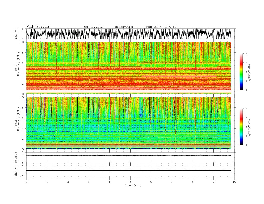The height and width of the screenshot is (204, 264).
Task: Click time axis tick label "3"
Action: pos(89,182)
